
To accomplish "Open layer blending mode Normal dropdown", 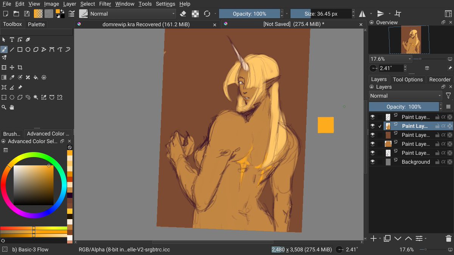I will pyautogui.click(x=406, y=96).
